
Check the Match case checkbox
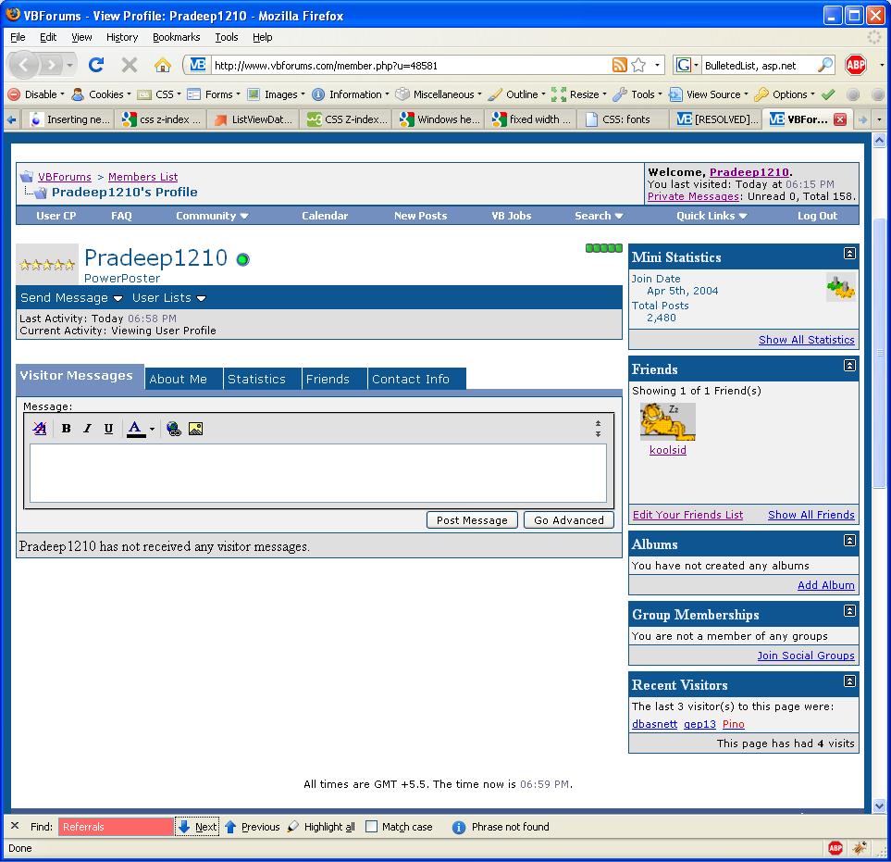371,826
